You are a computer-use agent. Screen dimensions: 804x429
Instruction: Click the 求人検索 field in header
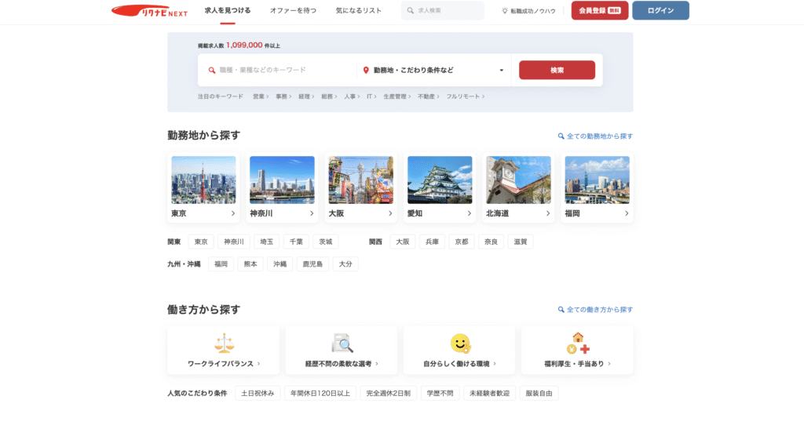443,11
